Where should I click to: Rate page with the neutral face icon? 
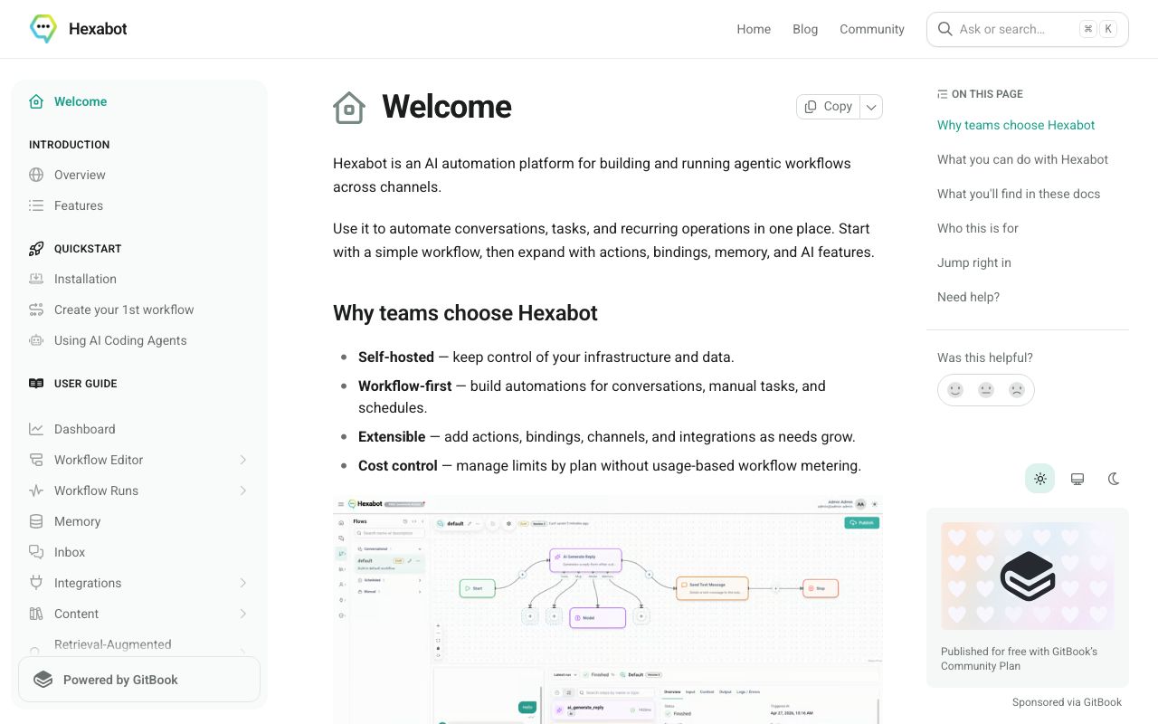click(986, 390)
